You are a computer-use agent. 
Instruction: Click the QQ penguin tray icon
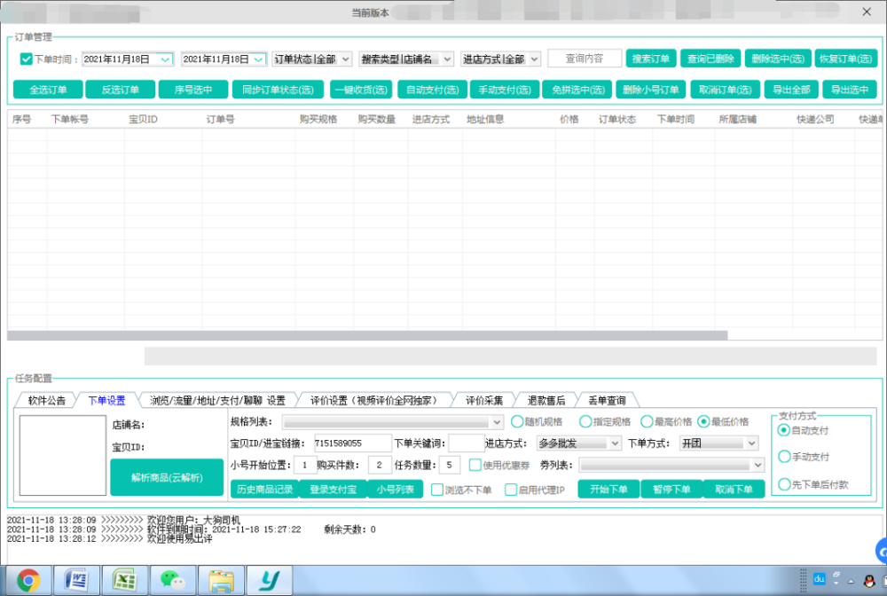[869, 580]
